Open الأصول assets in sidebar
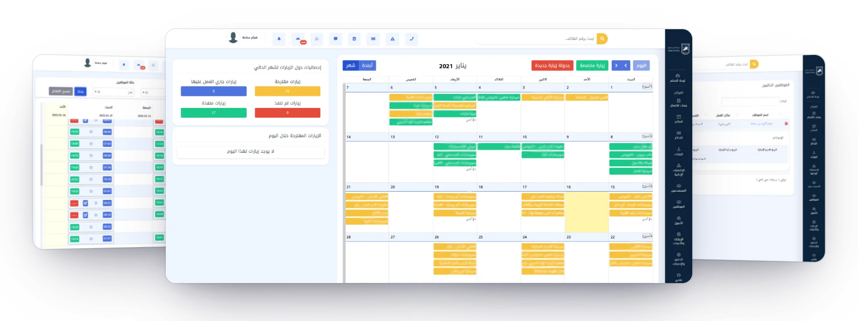858x321 pixels. (678, 221)
